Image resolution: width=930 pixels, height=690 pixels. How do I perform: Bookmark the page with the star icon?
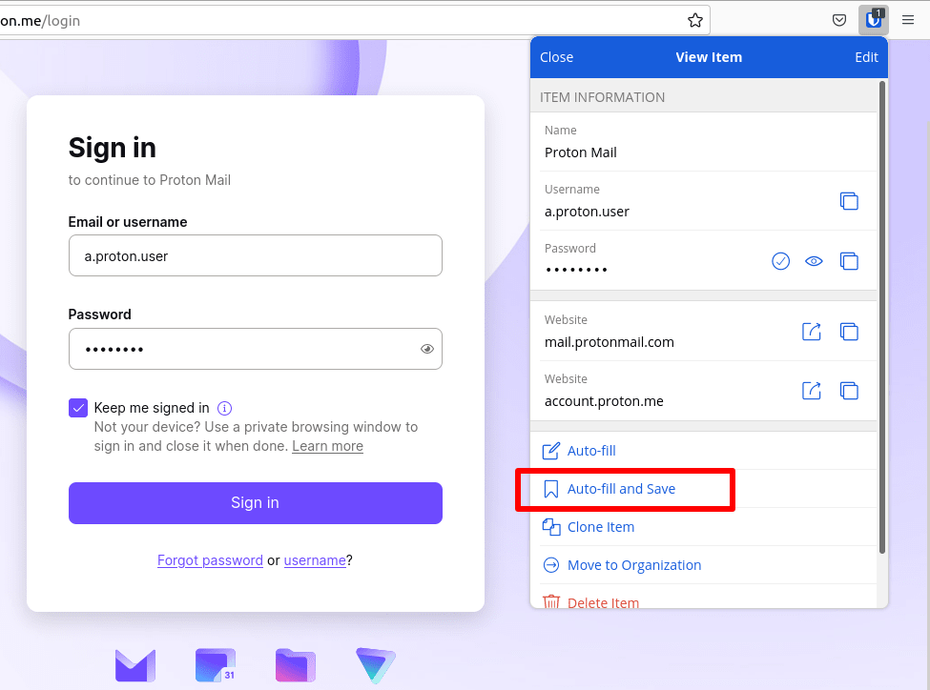695,19
